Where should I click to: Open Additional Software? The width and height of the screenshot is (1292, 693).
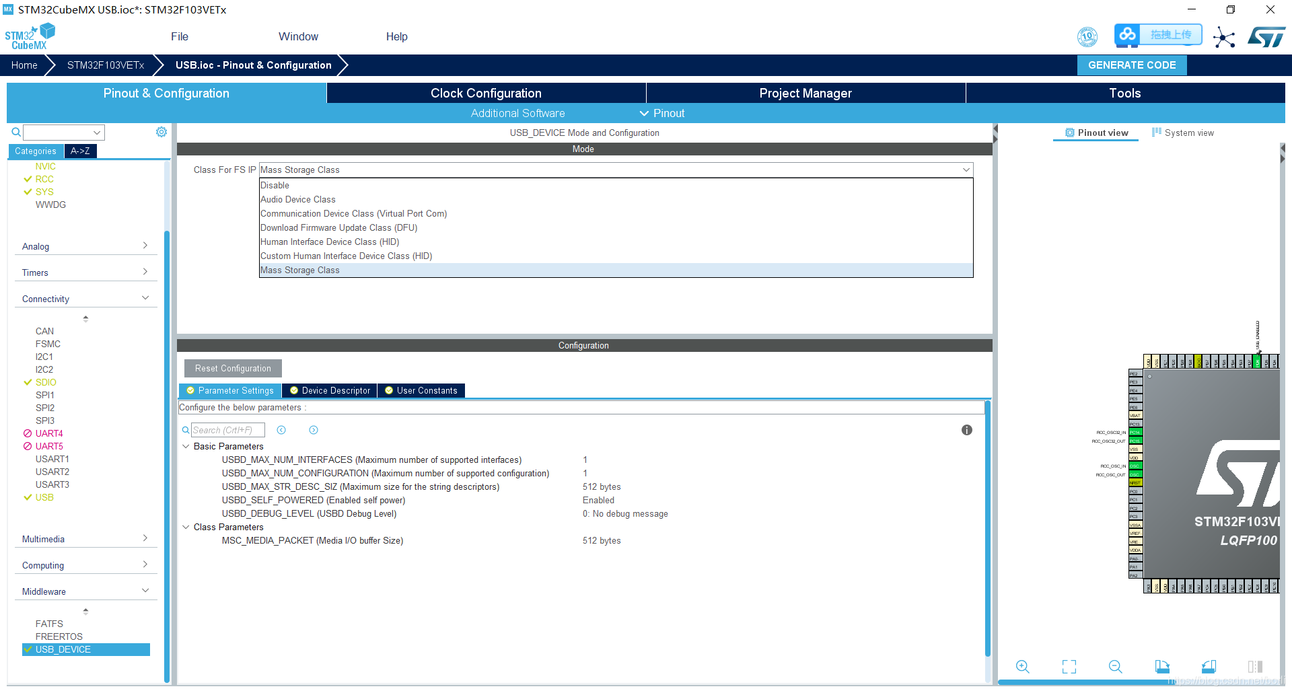click(517, 113)
